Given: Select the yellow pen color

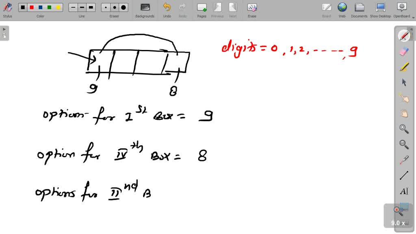Looking at the screenshot, I should pos(58,7).
